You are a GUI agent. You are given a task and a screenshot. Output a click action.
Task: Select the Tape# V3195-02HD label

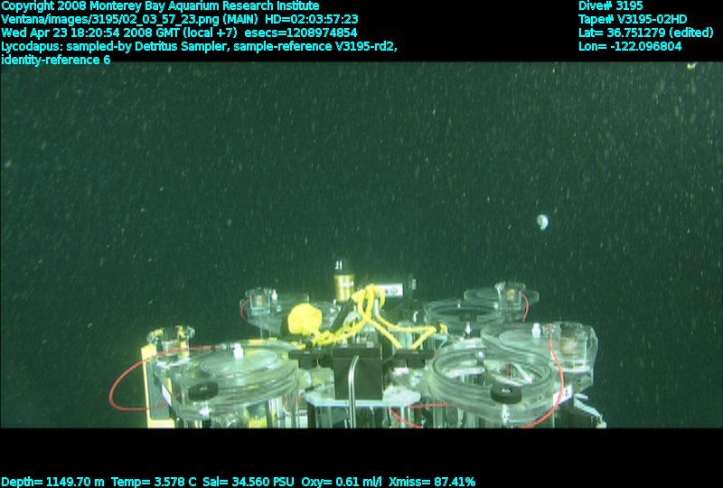(633, 19)
